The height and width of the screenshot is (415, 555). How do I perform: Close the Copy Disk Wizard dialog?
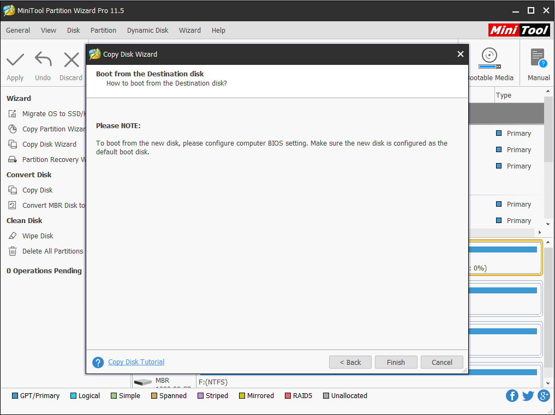(460, 54)
